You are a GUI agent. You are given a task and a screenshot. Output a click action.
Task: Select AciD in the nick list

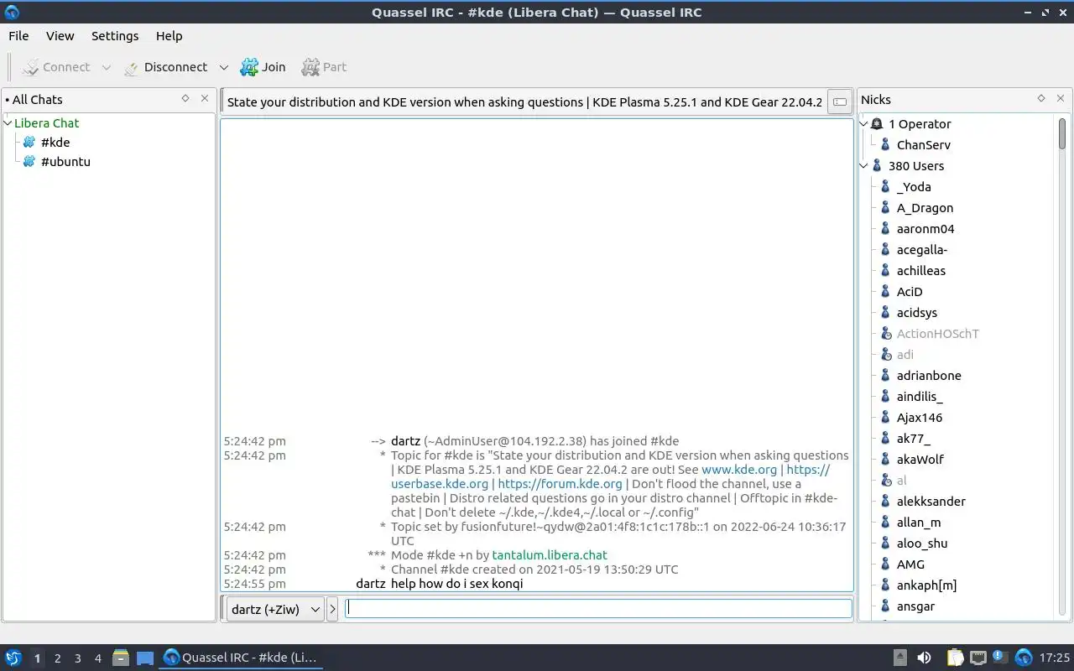click(x=910, y=292)
